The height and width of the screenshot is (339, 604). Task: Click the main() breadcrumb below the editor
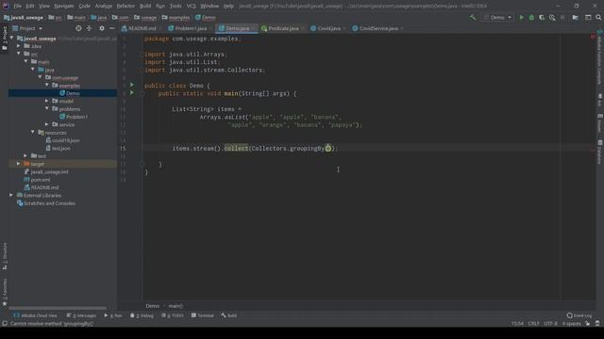point(176,306)
